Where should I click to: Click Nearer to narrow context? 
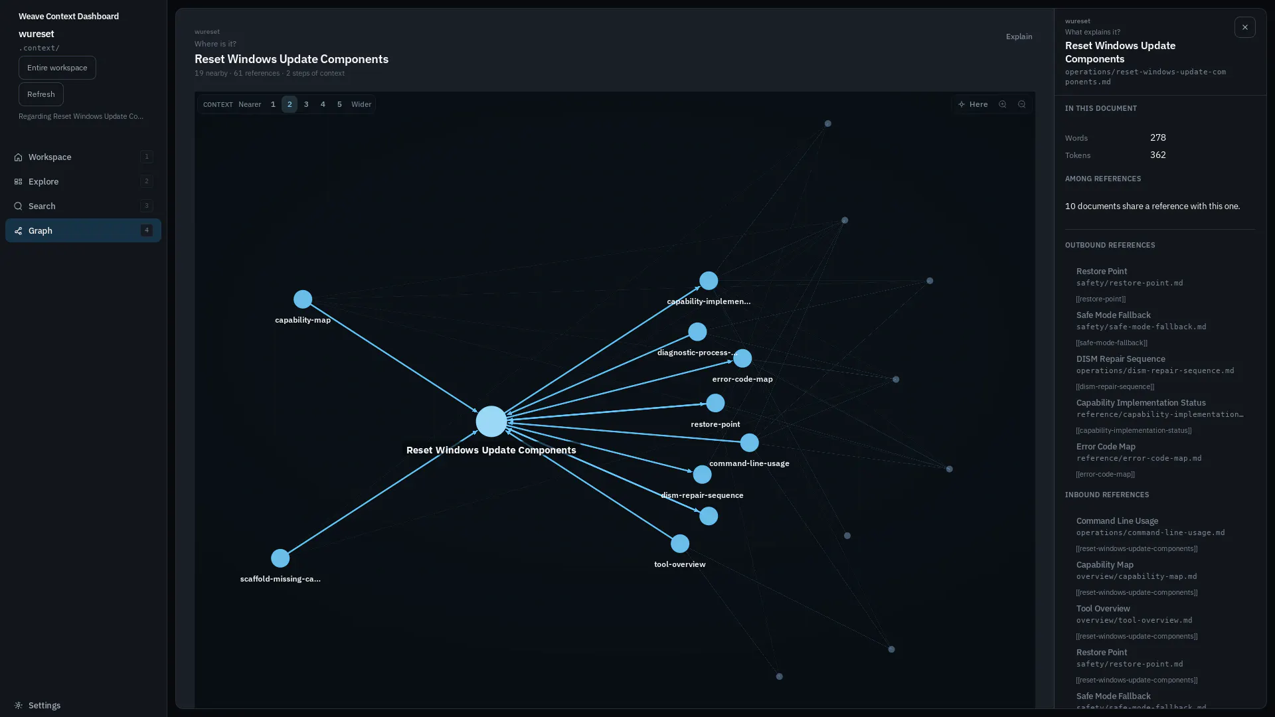(250, 104)
